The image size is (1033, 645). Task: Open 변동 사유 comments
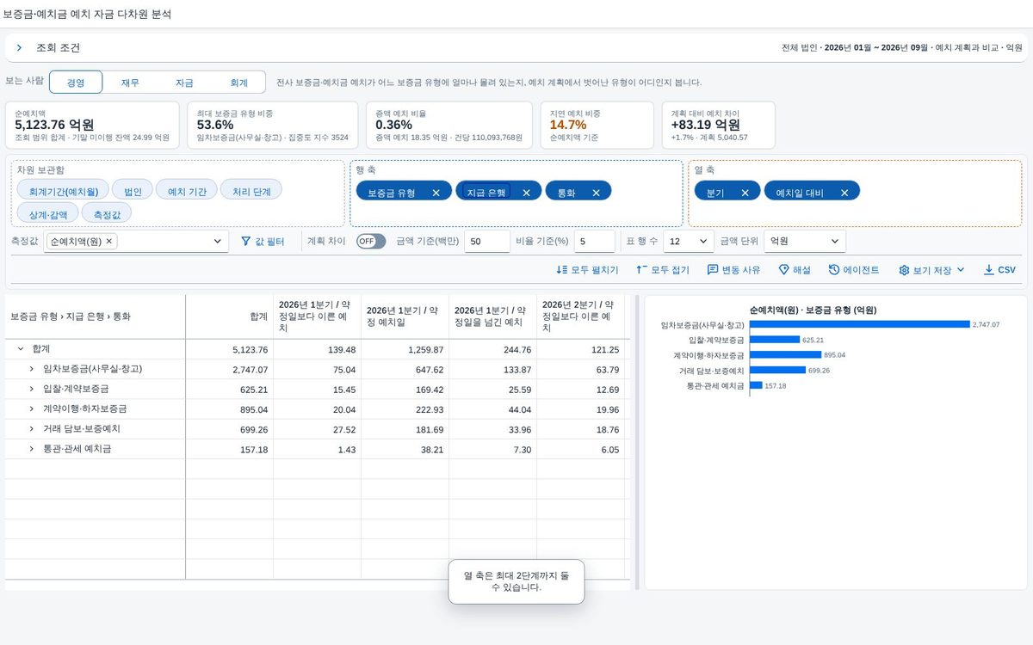pos(733,270)
